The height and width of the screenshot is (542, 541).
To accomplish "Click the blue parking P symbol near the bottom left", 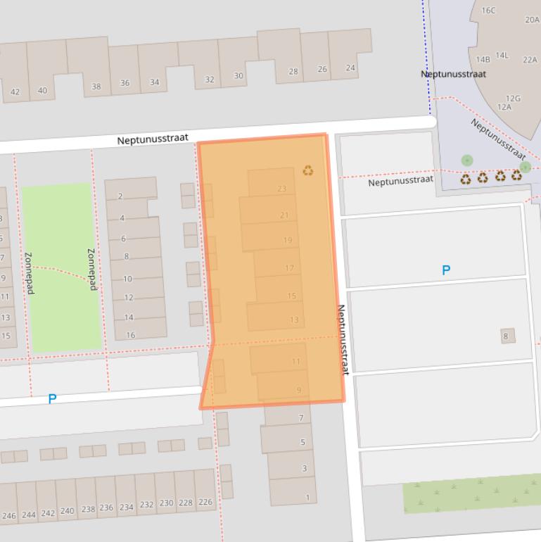I will (x=52, y=399).
